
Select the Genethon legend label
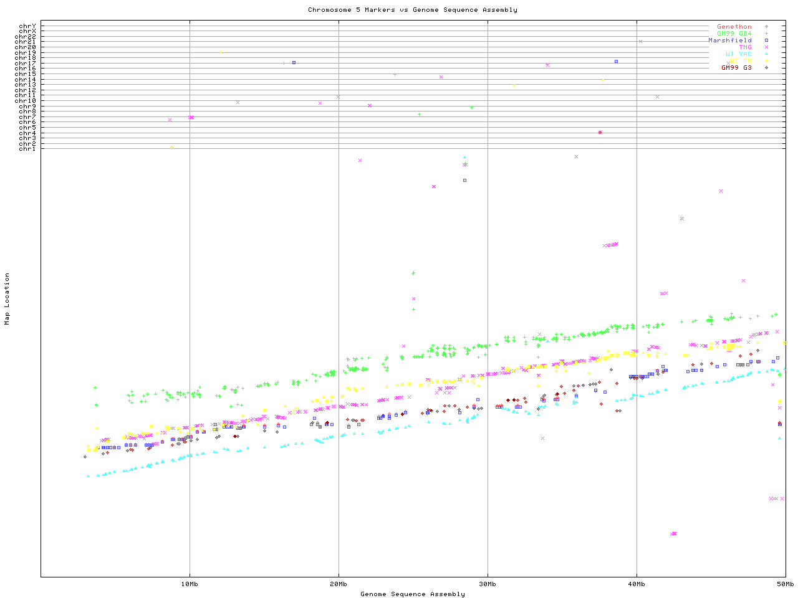(734, 27)
